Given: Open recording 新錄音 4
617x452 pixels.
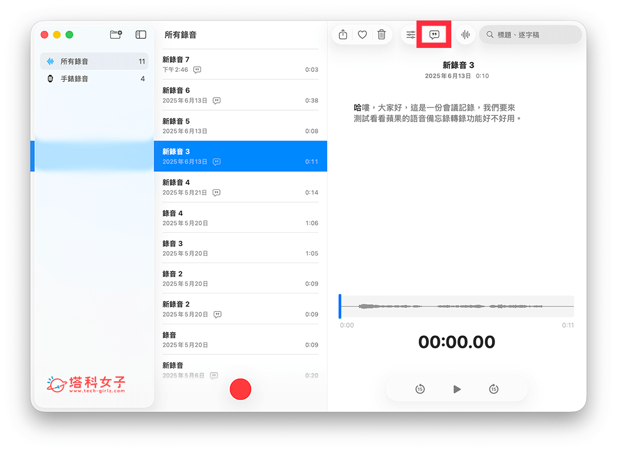Looking at the screenshot, I should click(x=241, y=187).
